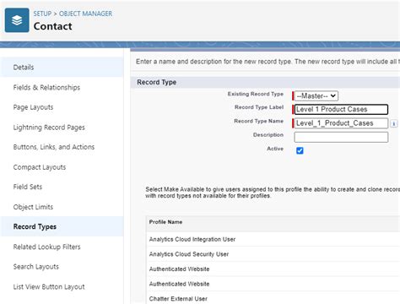The image size is (400, 304).
Task: Select Record Types in sidebar
Action: click(62, 226)
